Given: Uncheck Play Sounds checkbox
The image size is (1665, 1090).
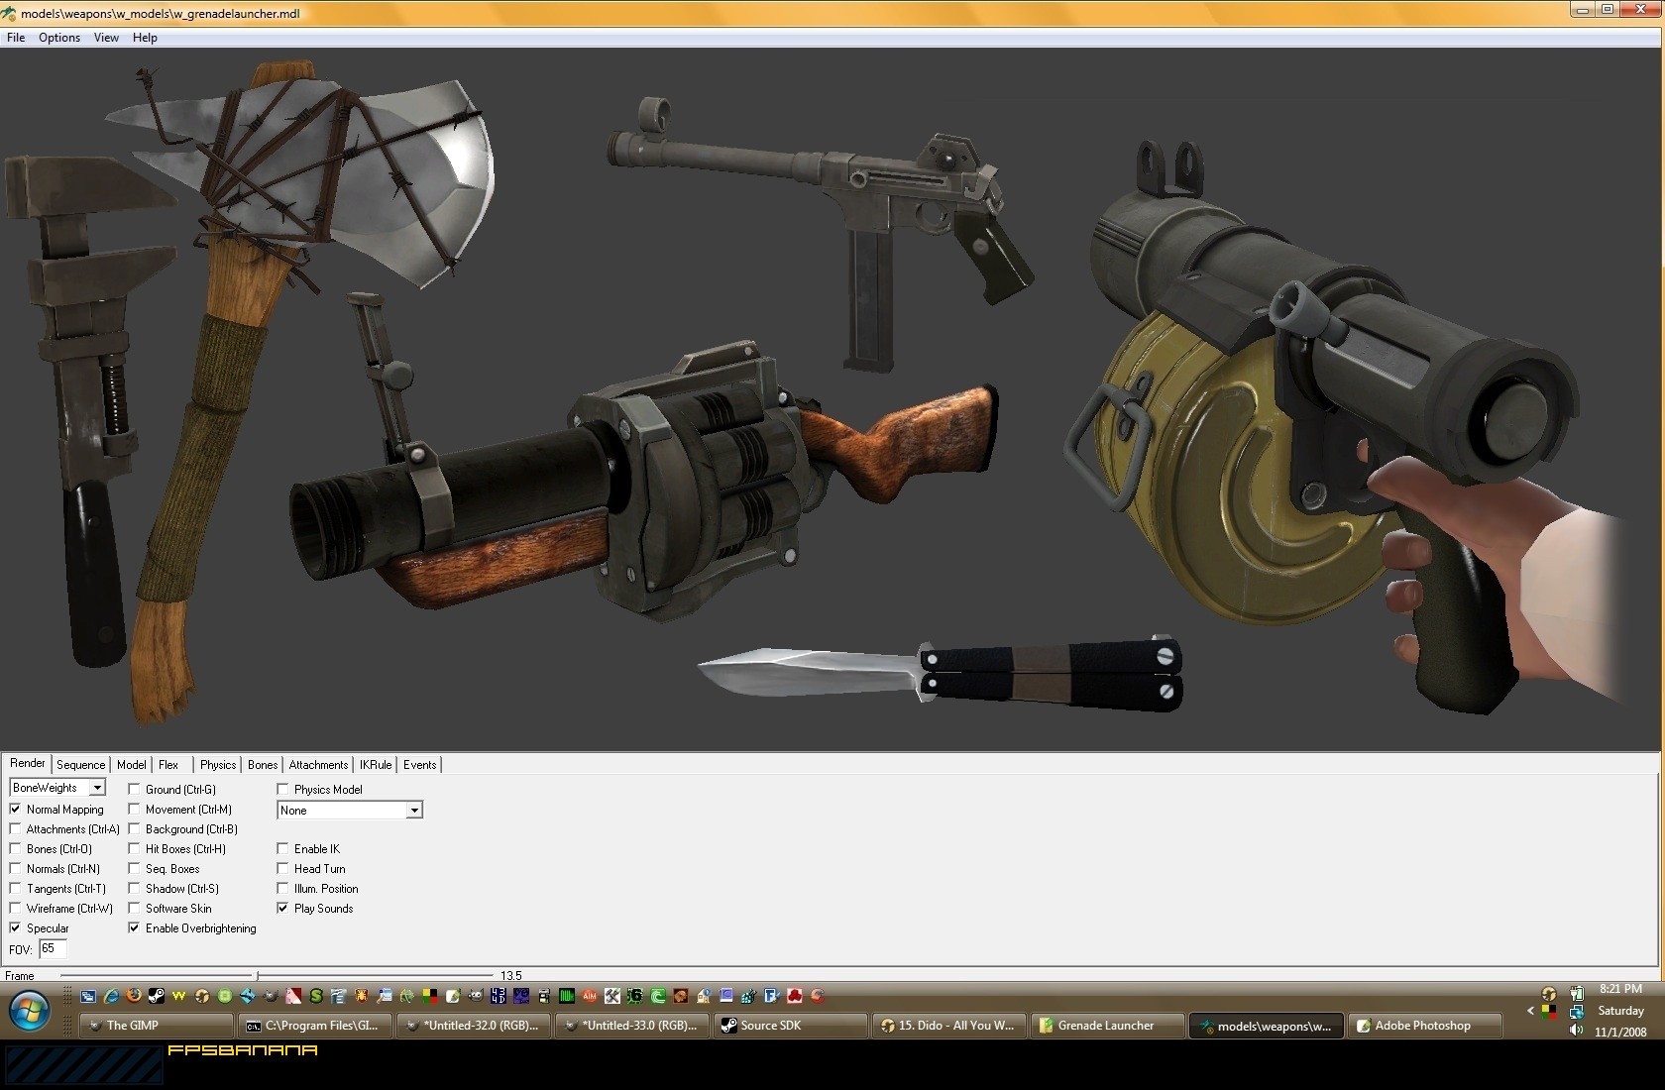Looking at the screenshot, I should point(282,908).
